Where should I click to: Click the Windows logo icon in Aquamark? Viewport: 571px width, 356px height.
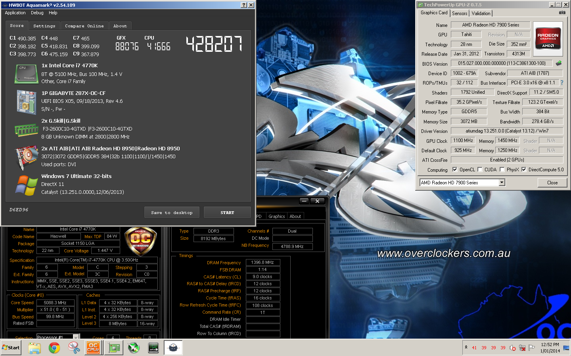(26, 185)
